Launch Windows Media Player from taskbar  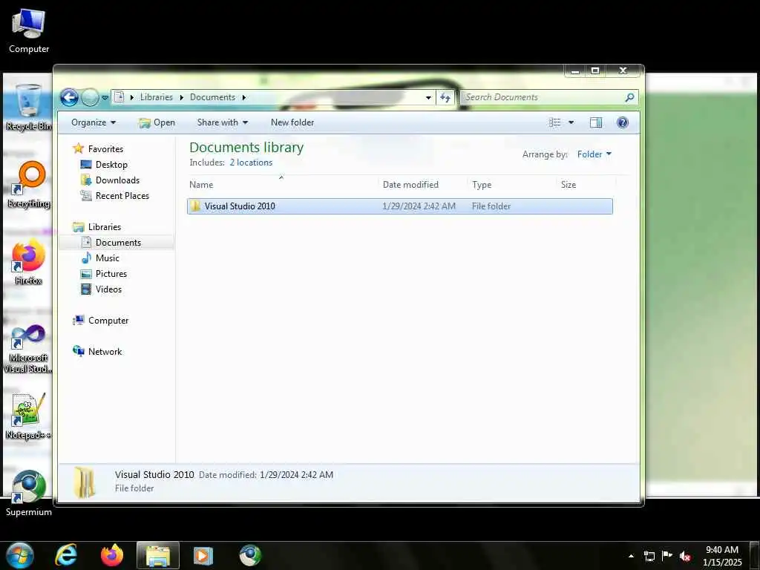point(203,555)
